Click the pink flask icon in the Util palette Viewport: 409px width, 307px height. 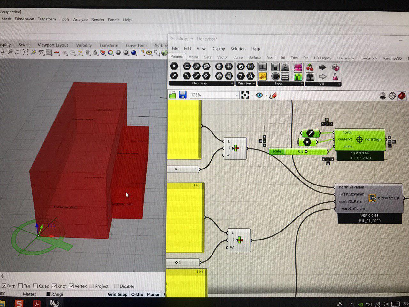[335, 77]
